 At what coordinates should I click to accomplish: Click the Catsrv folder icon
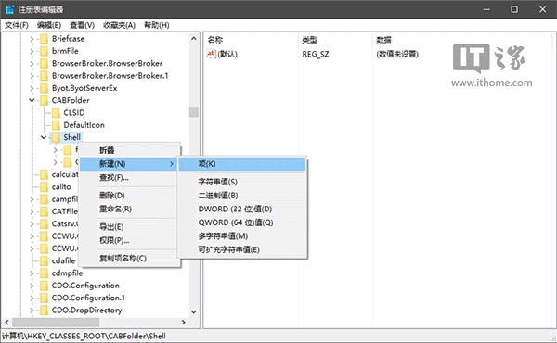[44, 224]
